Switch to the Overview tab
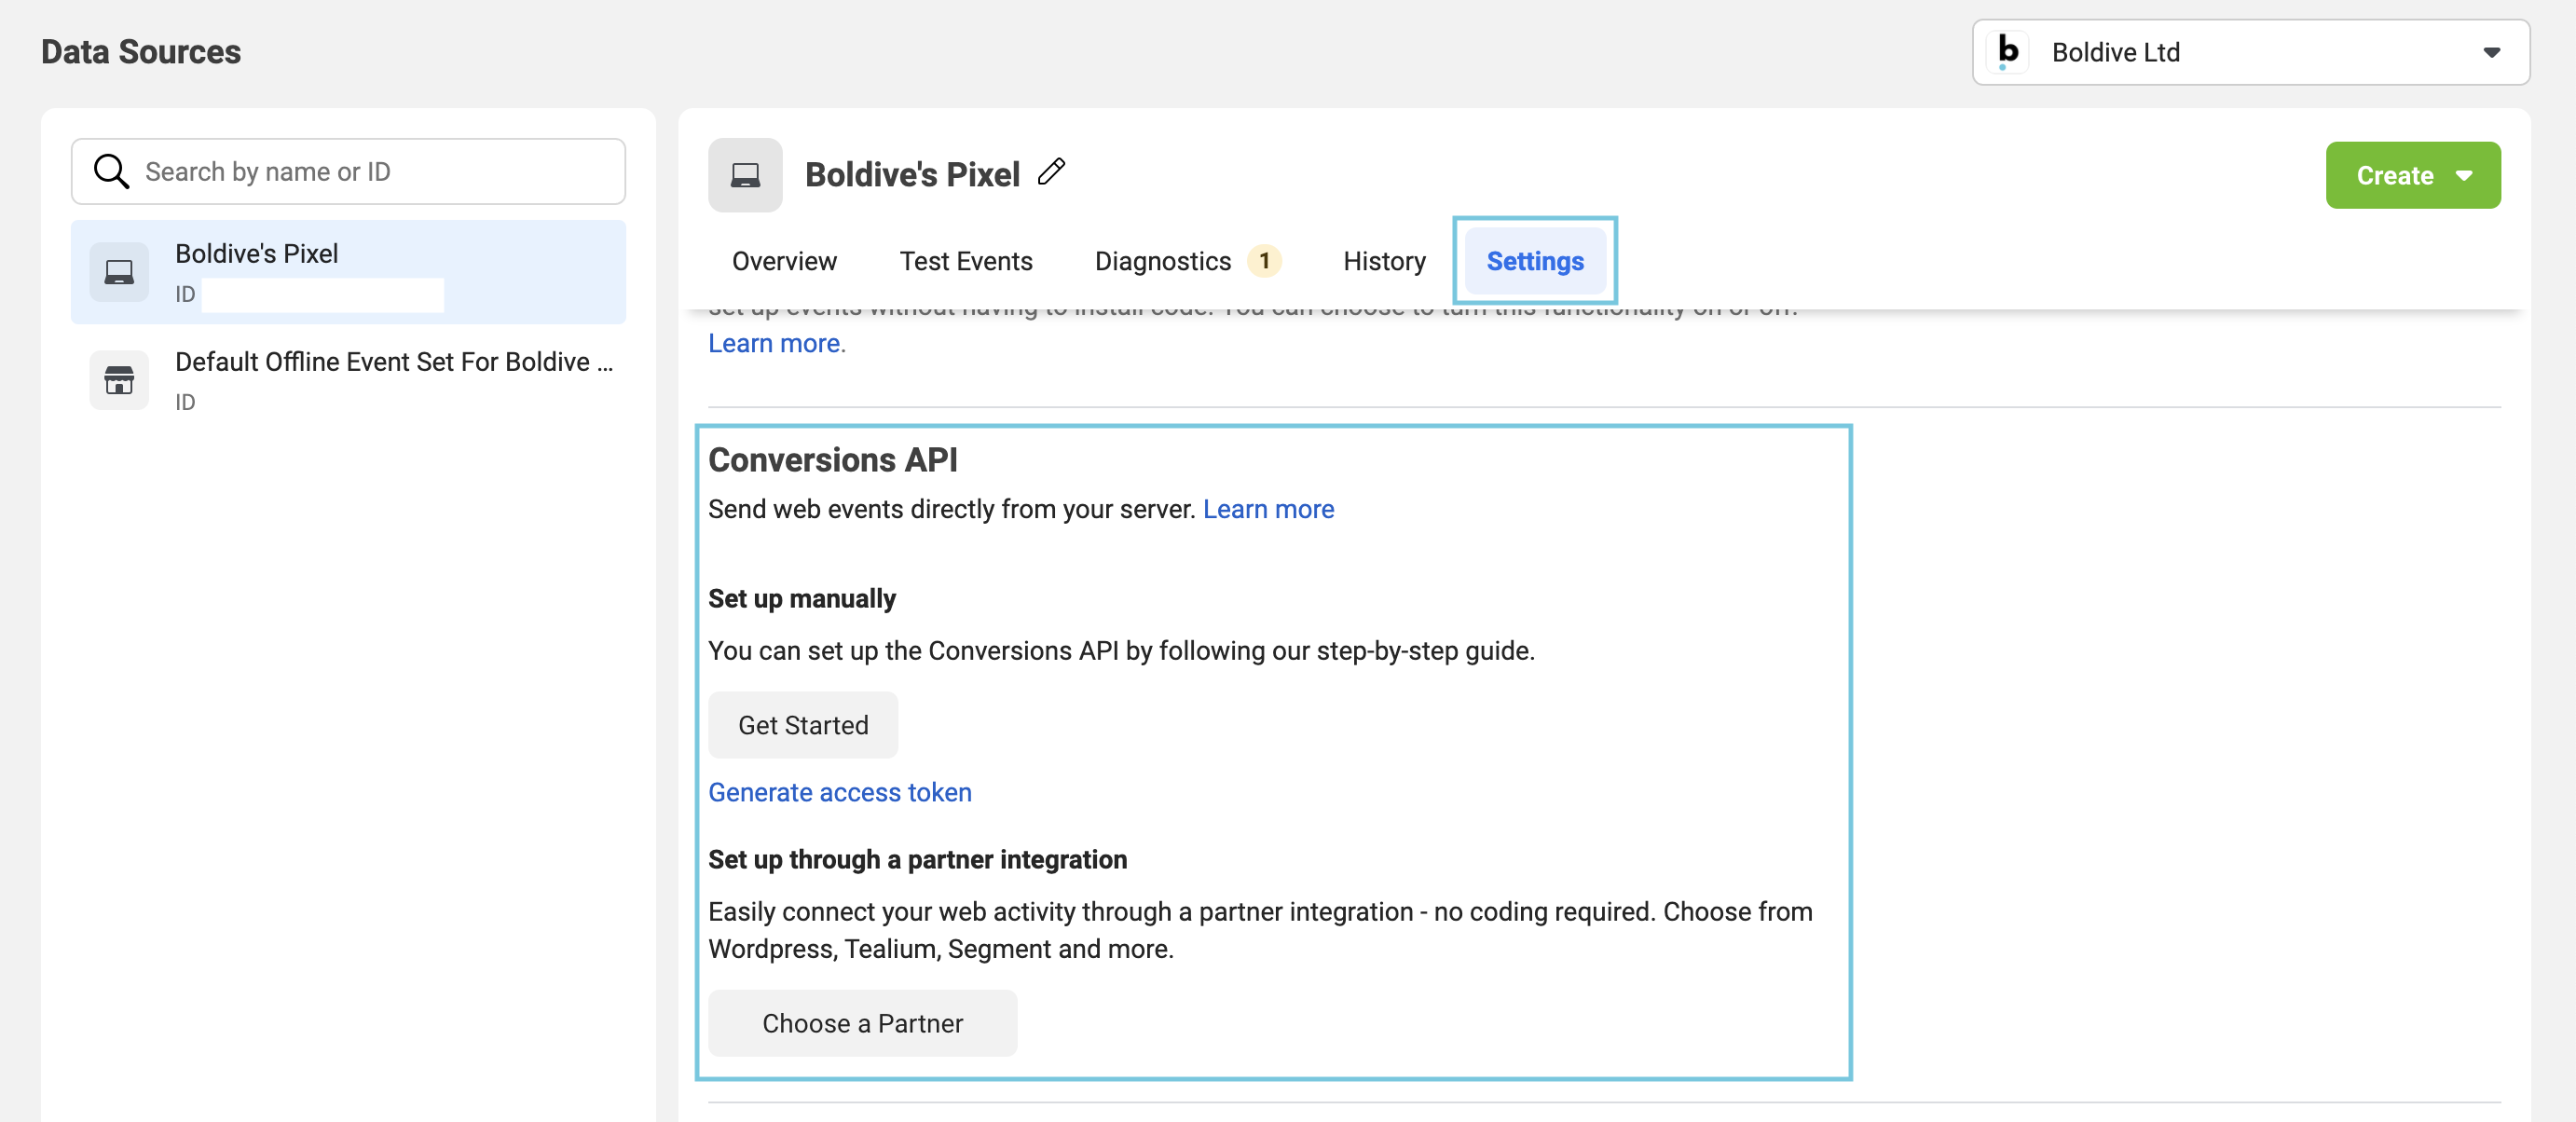The width and height of the screenshot is (2576, 1122). click(x=784, y=261)
